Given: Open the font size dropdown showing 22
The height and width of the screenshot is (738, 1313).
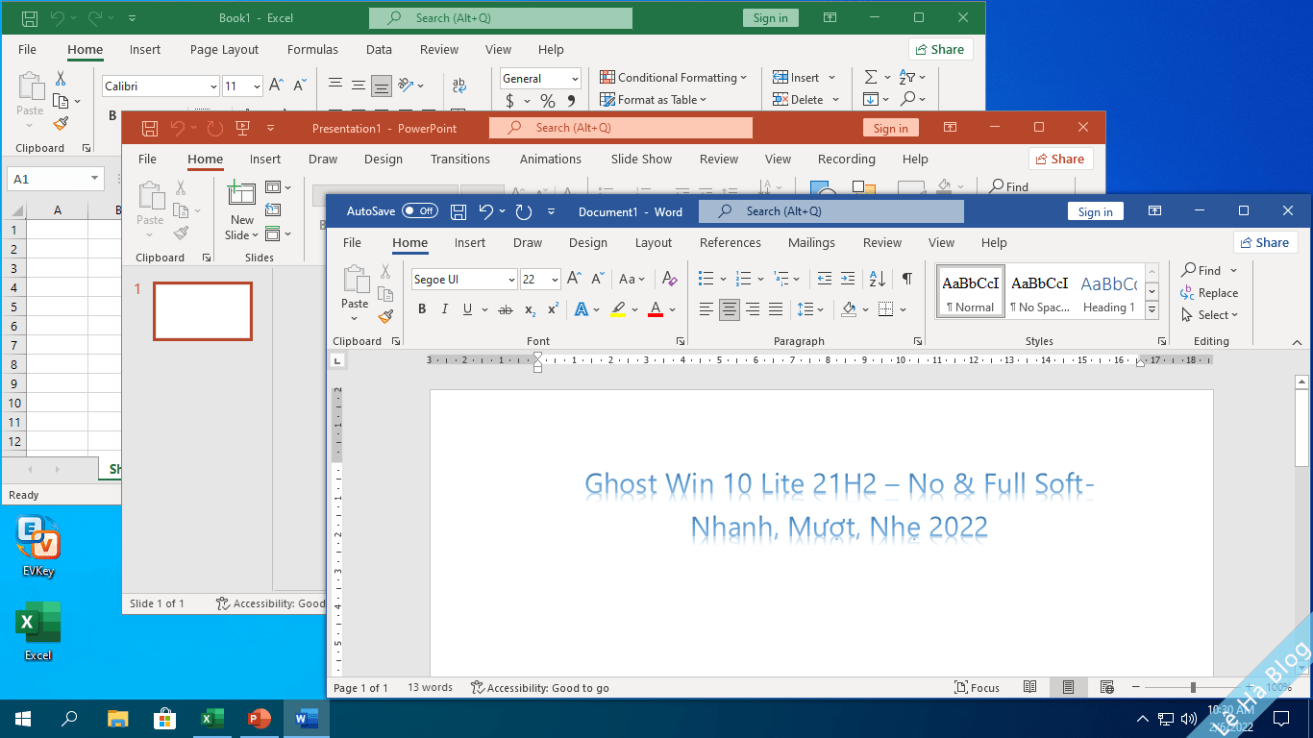Looking at the screenshot, I should coord(555,280).
